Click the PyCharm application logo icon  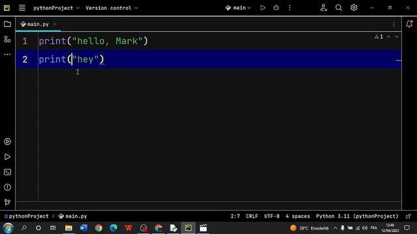[x=7, y=8]
